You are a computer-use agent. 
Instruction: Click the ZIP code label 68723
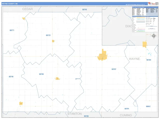(x=48, y=35)
